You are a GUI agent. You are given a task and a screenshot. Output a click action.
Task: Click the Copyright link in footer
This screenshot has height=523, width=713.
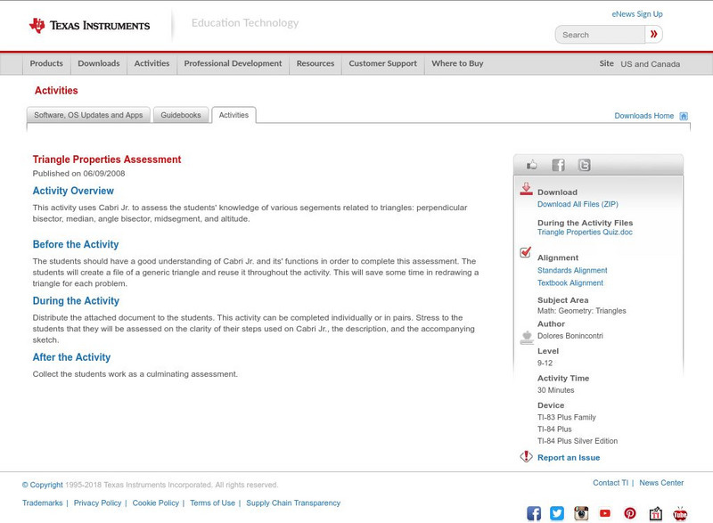point(42,485)
